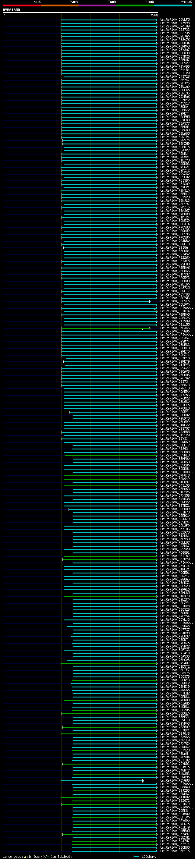The image size is (195, 859).
Task: Click the AV561859 query label
Action: point(11,10)
